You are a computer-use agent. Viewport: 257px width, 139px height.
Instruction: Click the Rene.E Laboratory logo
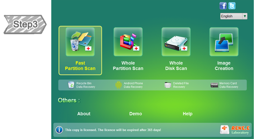pos(234,129)
